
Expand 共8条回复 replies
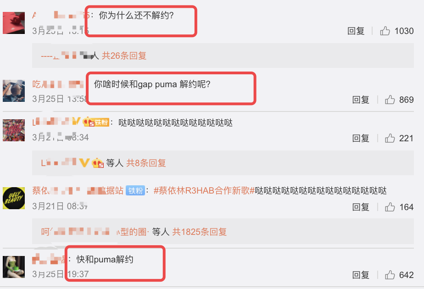tap(146, 163)
